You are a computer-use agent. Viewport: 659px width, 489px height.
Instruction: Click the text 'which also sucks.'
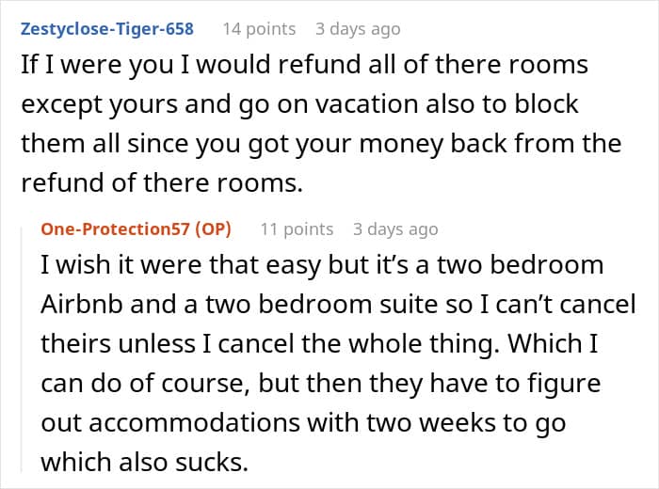pos(145,463)
